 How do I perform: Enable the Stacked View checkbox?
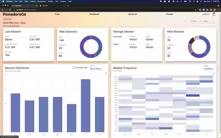click(74, 68)
